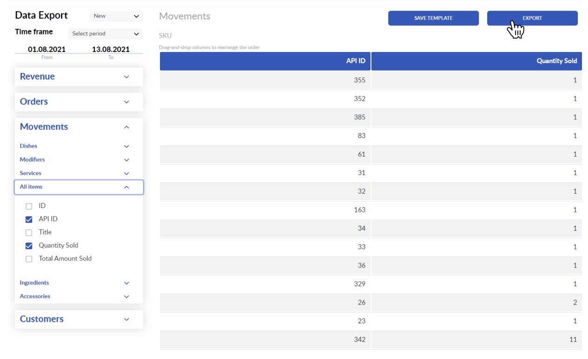Click the EXPORT button

coord(532,18)
